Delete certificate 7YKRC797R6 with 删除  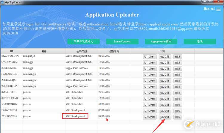click(178, 117)
